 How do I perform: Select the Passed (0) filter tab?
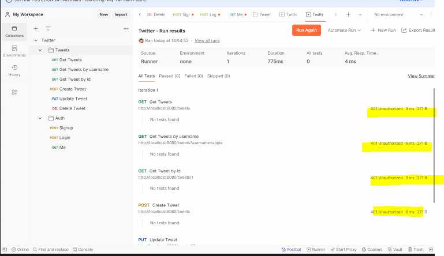169,76
